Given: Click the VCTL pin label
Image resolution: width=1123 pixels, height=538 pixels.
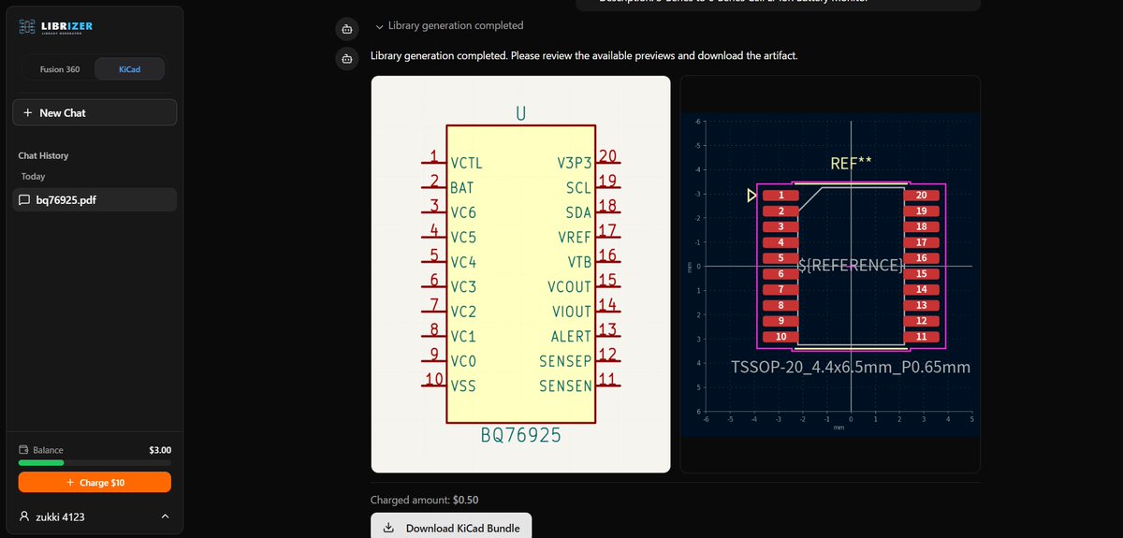Looking at the screenshot, I should (x=466, y=163).
